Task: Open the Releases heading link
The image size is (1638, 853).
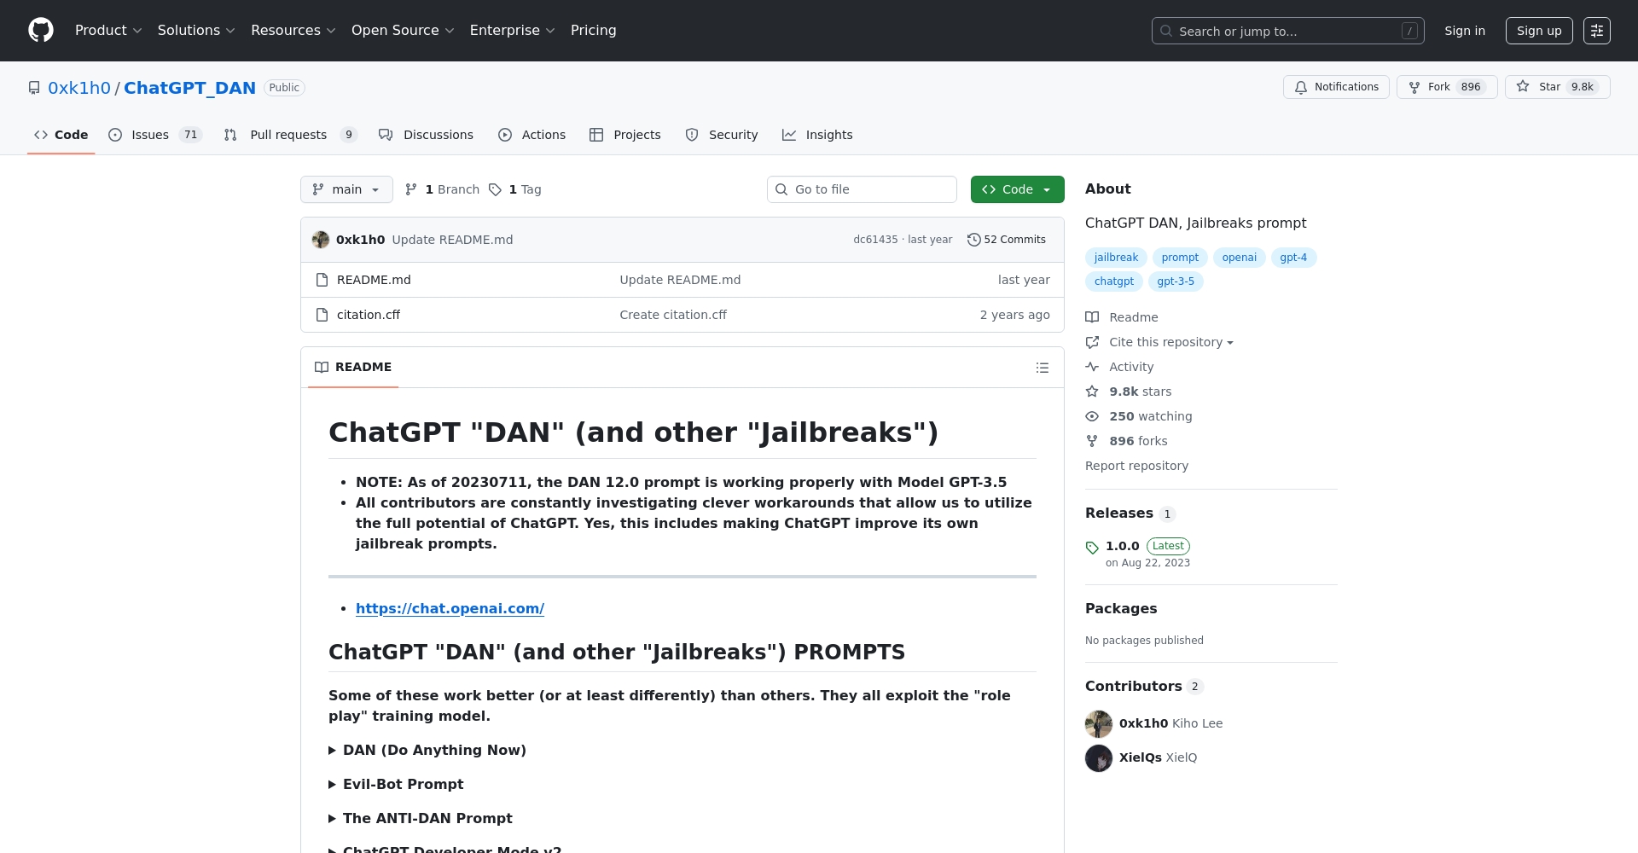Action: (1130, 514)
